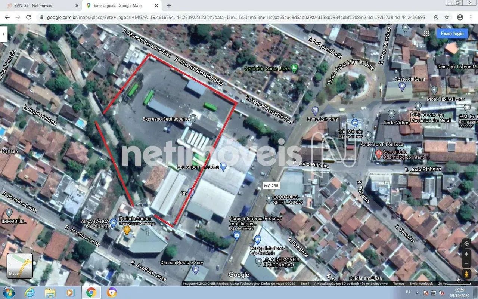Open the Chrome three-dot menu
478x299 pixels.
(x=471, y=17)
